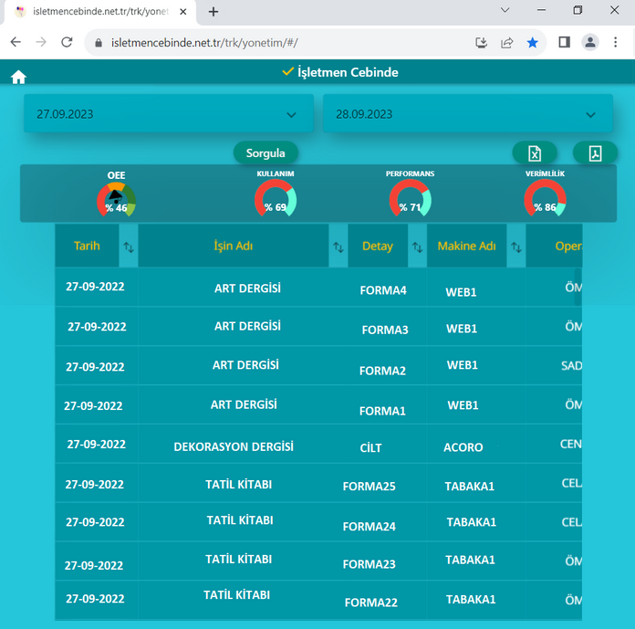This screenshot has height=629, width=635.
Task: Open the browser side panel icon
Action: point(564,42)
